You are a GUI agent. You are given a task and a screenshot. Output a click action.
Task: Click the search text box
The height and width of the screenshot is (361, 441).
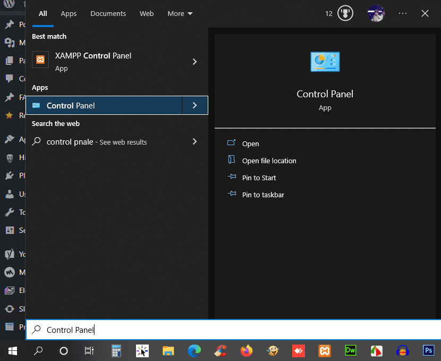coord(233,330)
